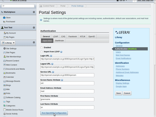Screen dimensions: 156x117
Task: Open Site Settings gear icon
Action: click(x=4, y=48)
